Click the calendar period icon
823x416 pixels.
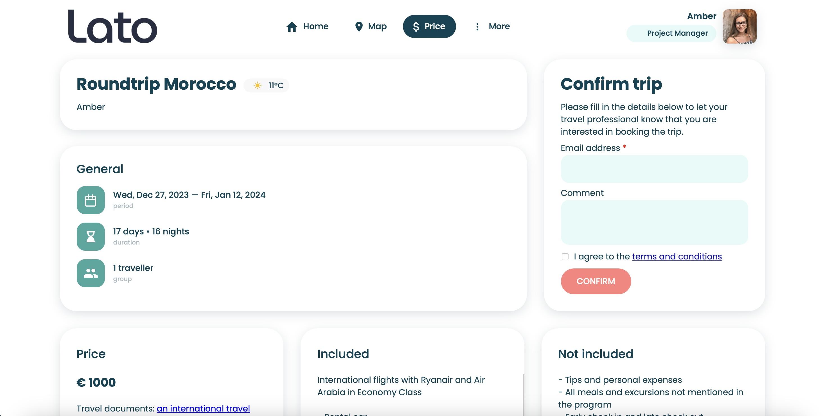coord(91,200)
